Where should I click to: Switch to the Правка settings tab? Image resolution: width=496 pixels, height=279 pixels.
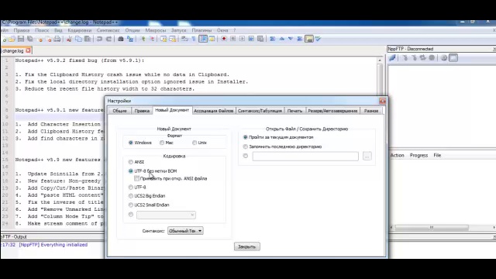(x=142, y=111)
